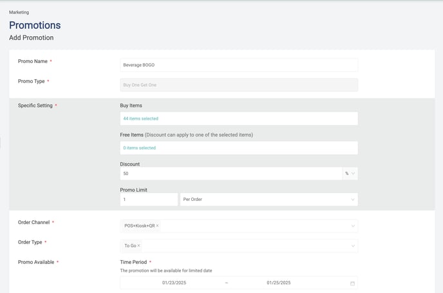Focus the Promo Limit number field
The image size is (443, 293).
[149, 200]
